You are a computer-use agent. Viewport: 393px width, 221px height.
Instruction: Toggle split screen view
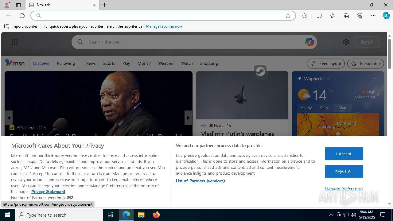(x=319, y=16)
